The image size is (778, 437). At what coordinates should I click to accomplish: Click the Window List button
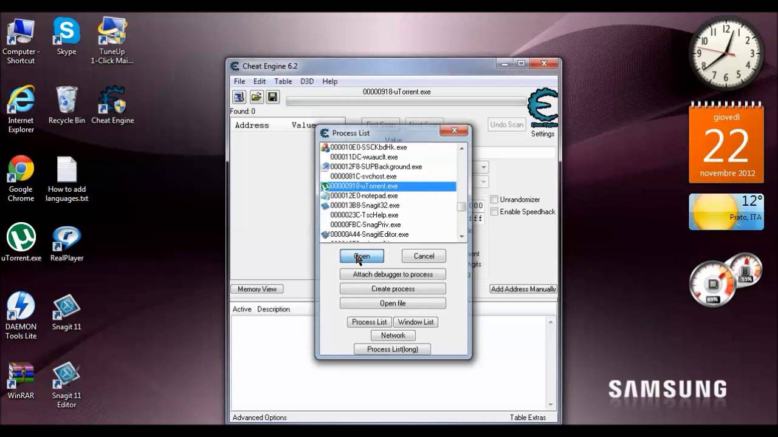pyautogui.click(x=416, y=322)
